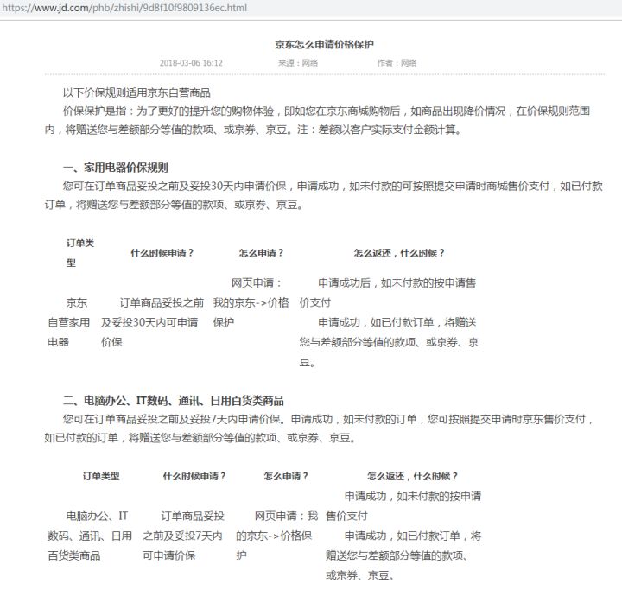Click the cell 京东自营家用电器
This screenshot has height=596, width=622.
coord(68,322)
